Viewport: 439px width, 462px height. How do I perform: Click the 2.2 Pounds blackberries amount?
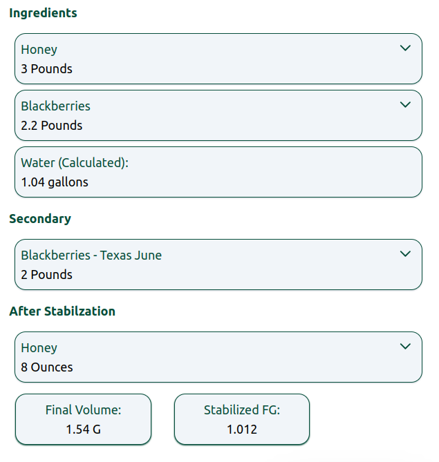pos(51,126)
